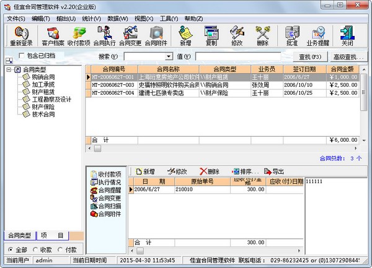
Task: Select 财产保险 in the contract type tree
Action: pos(43,107)
